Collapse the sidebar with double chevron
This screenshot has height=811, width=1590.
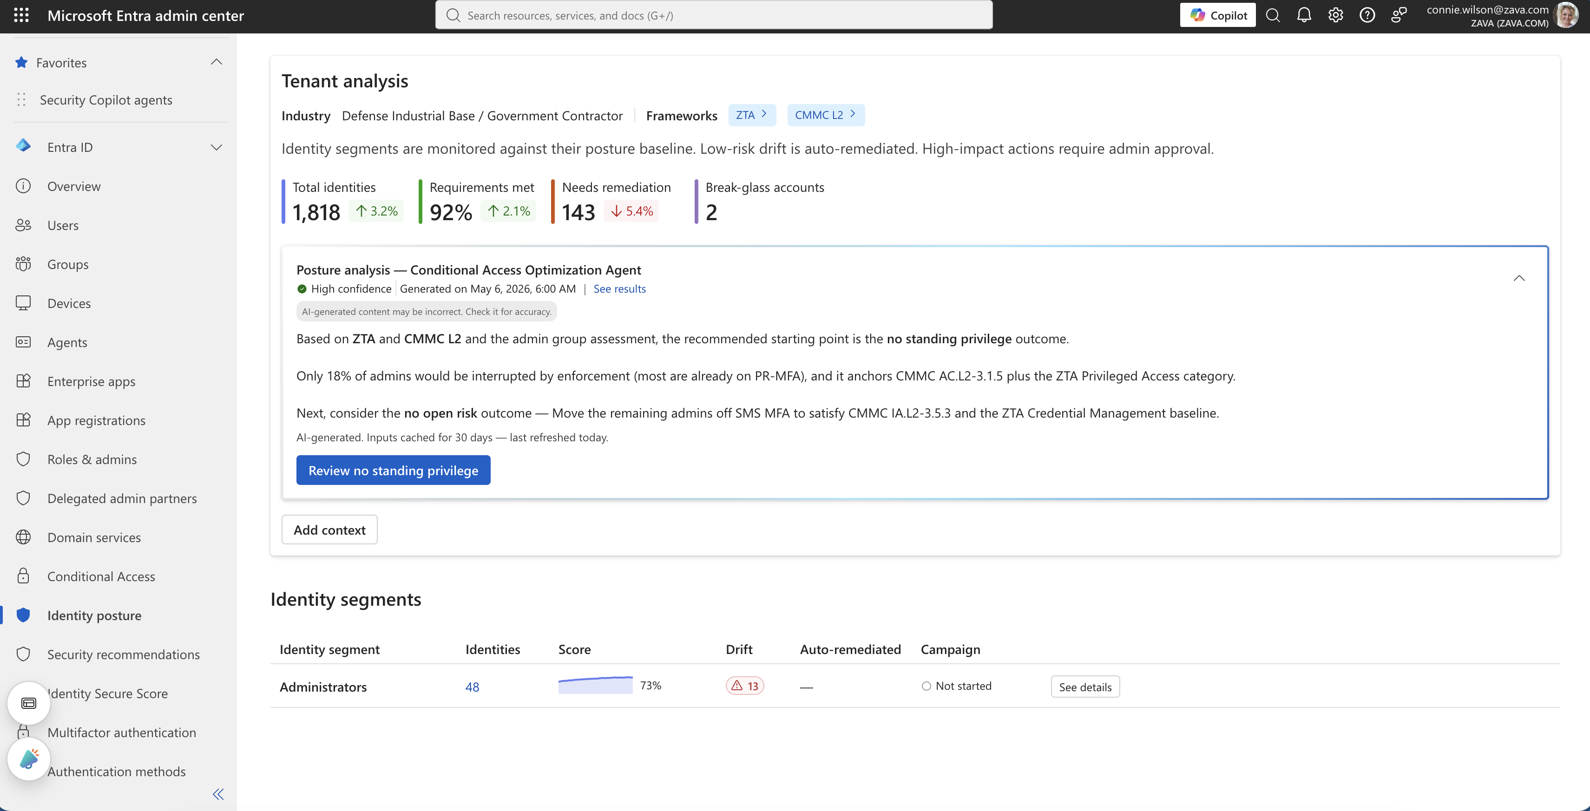click(218, 794)
